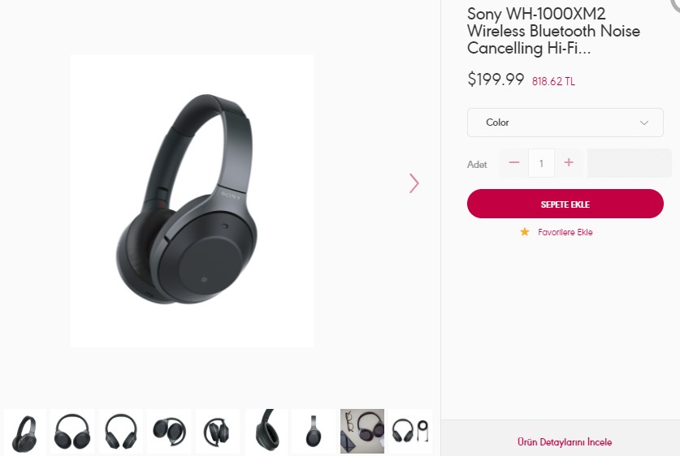Select the first angled headphone thumbnail
The height and width of the screenshot is (456, 680).
coord(25,431)
